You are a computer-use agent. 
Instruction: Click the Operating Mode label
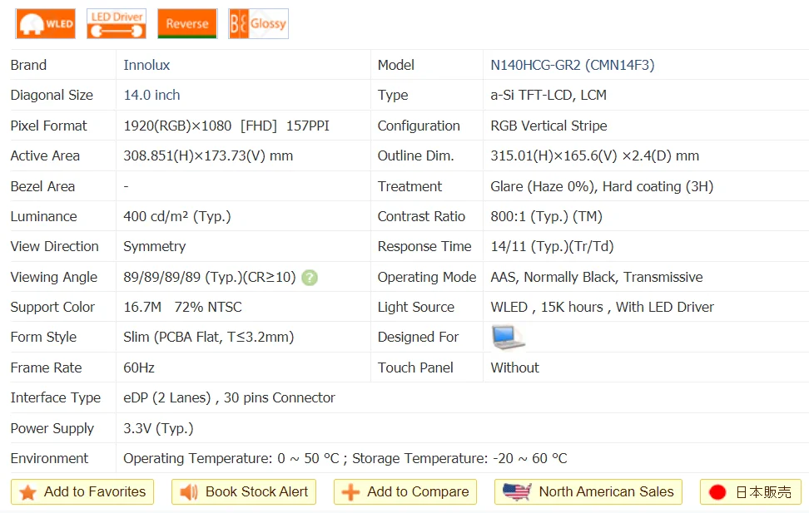(427, 278)
